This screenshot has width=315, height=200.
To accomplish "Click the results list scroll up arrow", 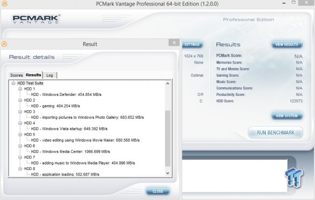I will [168, 83].
